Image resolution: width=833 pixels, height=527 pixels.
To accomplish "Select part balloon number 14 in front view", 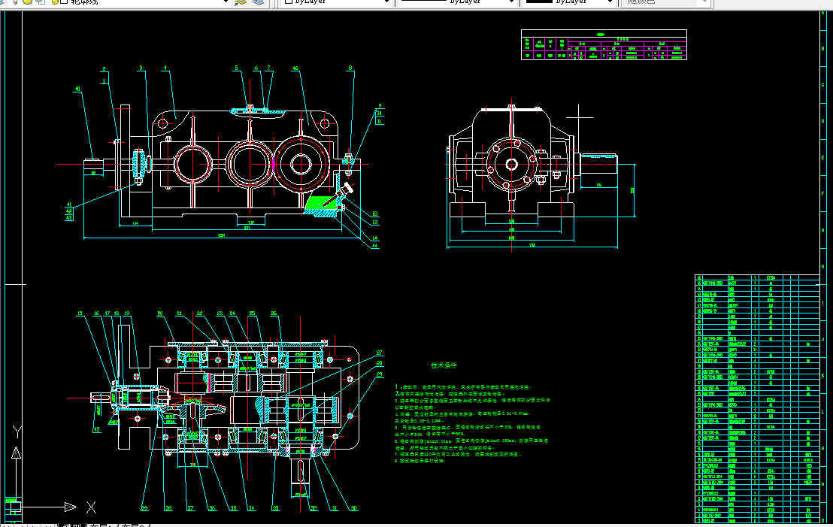I will [375, 238].
